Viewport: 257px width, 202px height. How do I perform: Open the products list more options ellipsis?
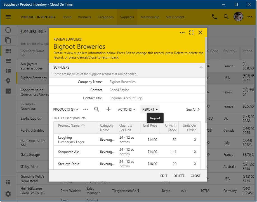[86, 109]
